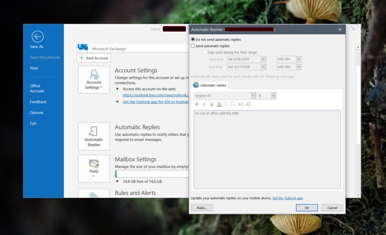The width and height of the screenshot is (386, 235).
Task: Open the font color swatch
Action: (x=219, y=104)
